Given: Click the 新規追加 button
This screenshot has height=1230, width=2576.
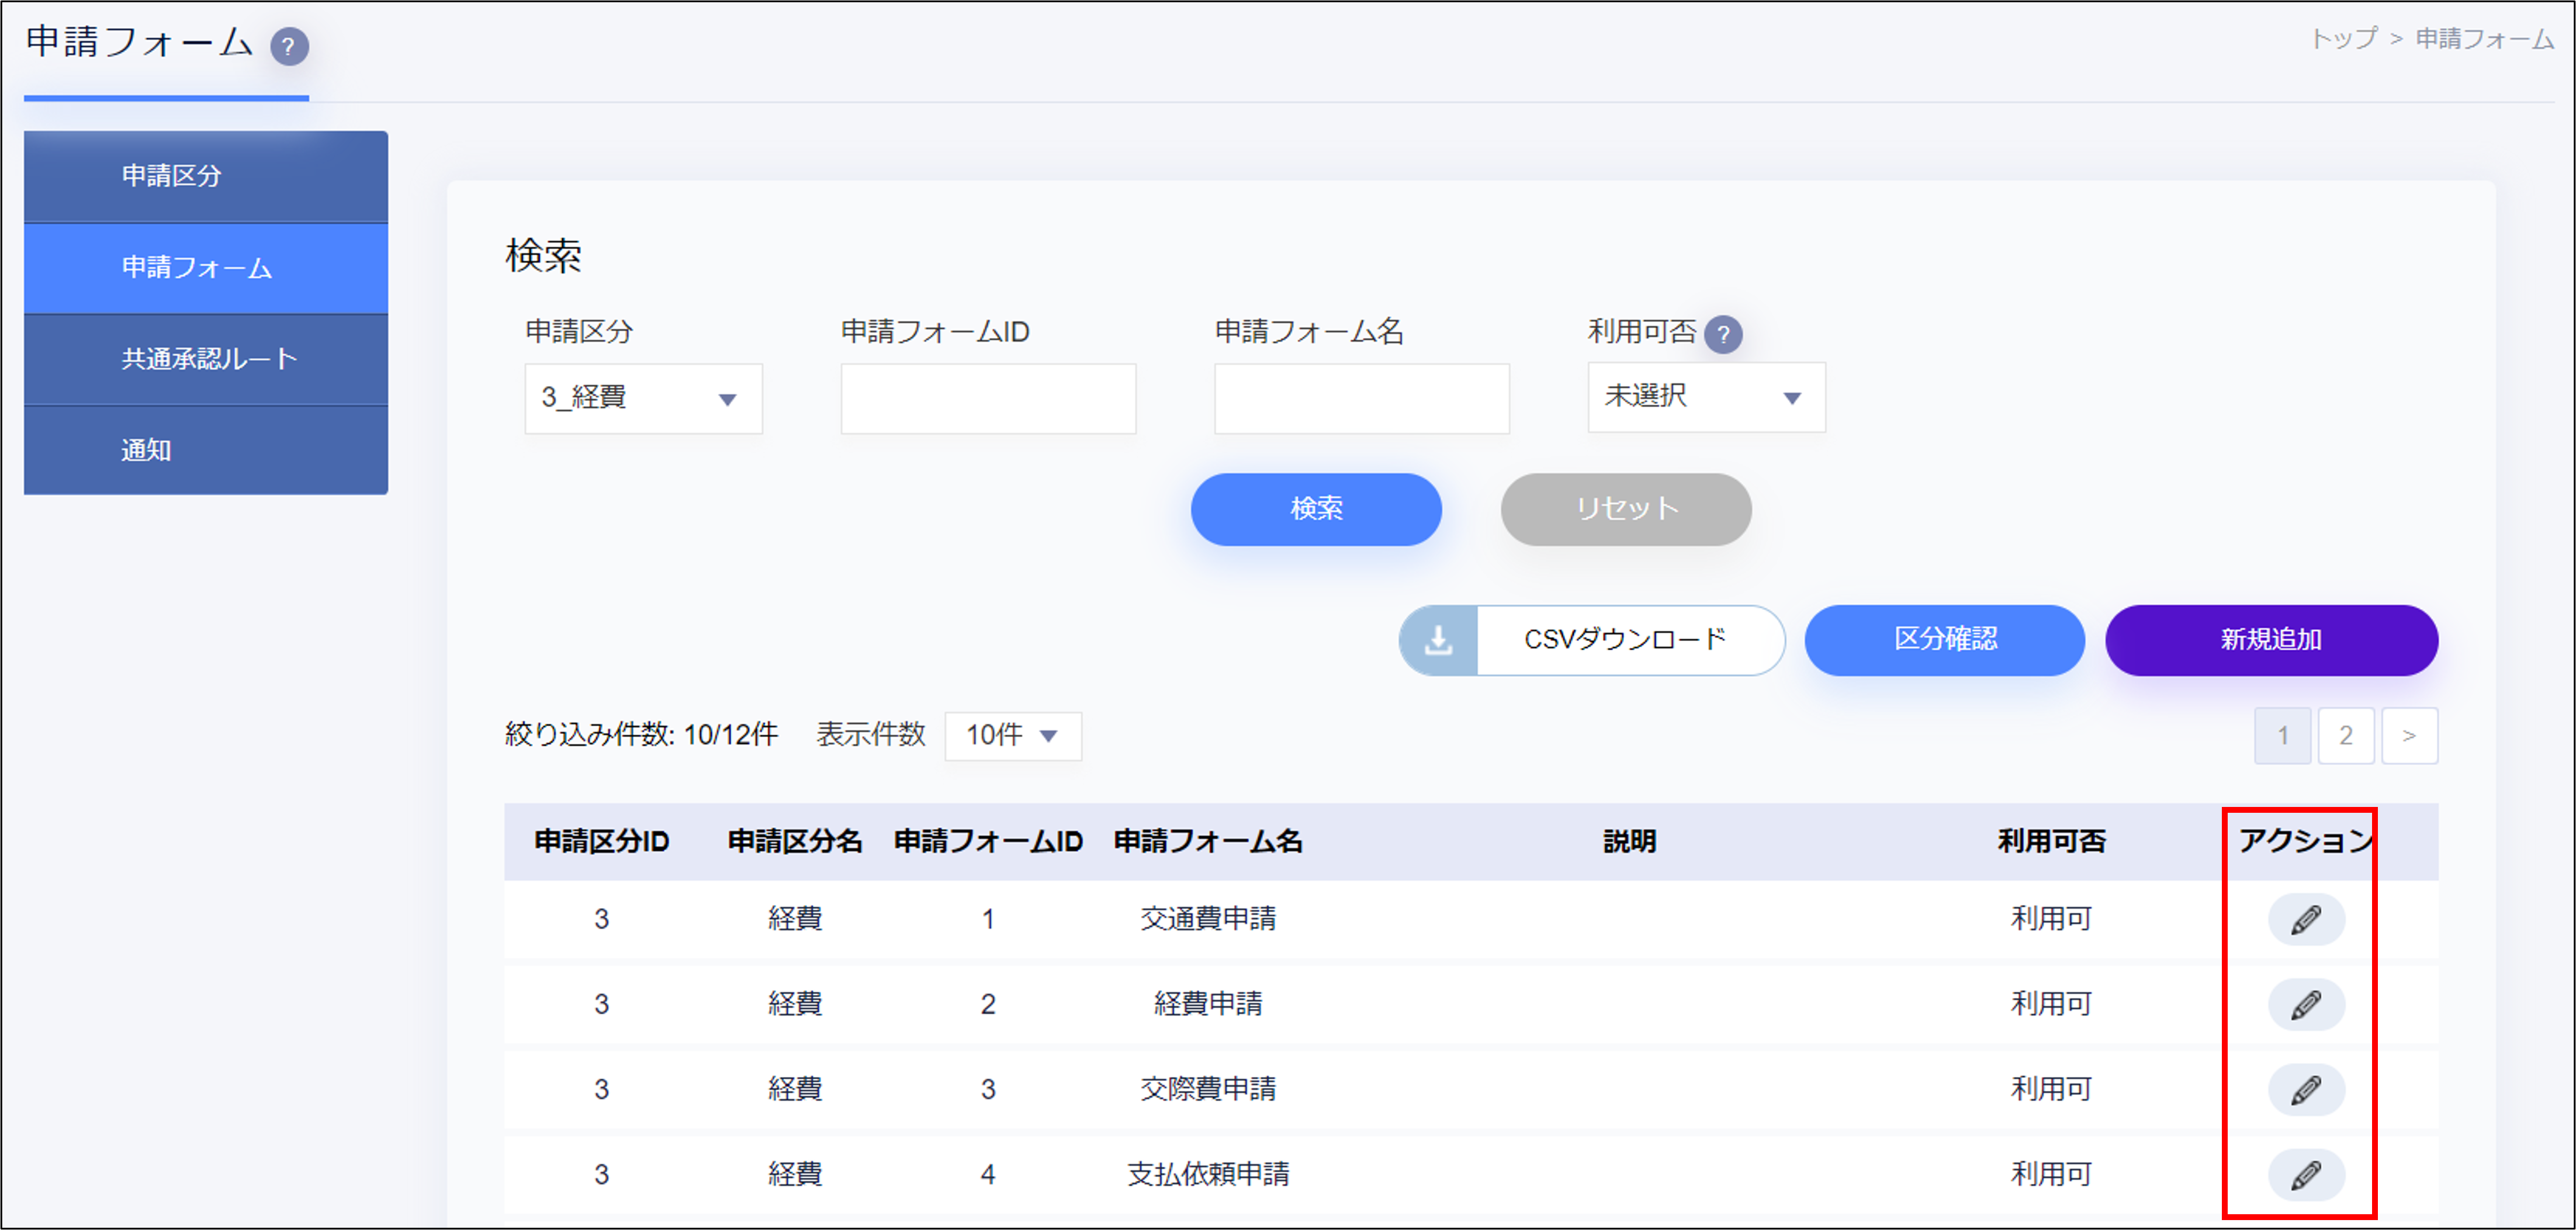Looking at the screenshot, I should [x=2271, y=640].
